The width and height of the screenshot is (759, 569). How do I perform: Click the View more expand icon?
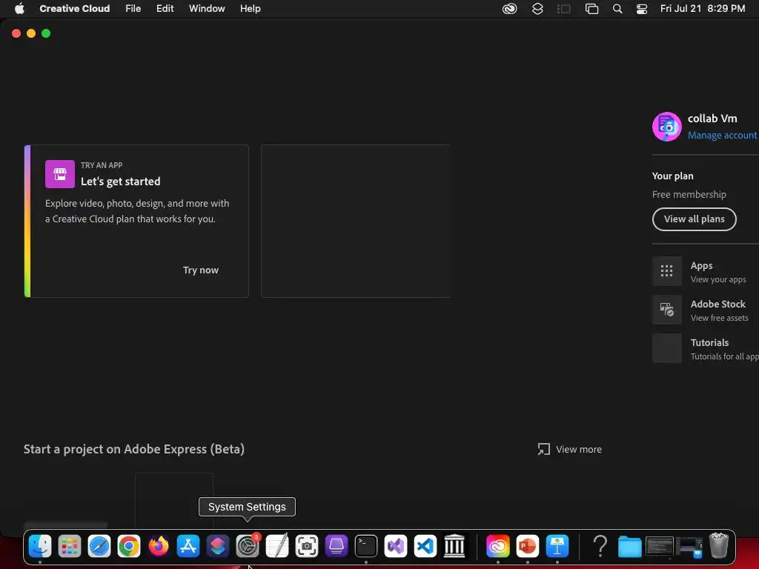pyautogui.click(x=543, y=449)
